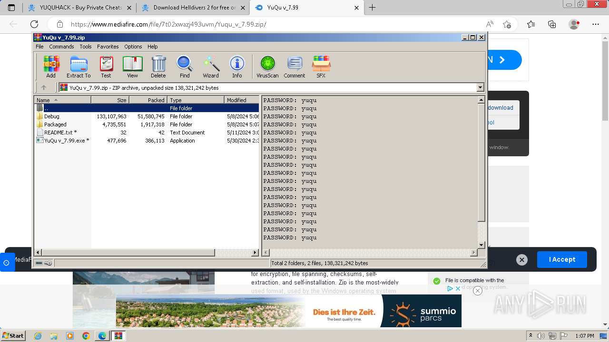The image size is (609, 342).
Task: Click the comment pane vertical scrollbar
Action: point(481,172)
